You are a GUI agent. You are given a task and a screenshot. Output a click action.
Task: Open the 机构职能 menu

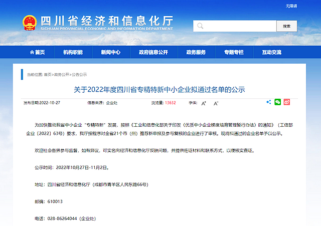tap(73, 52)
